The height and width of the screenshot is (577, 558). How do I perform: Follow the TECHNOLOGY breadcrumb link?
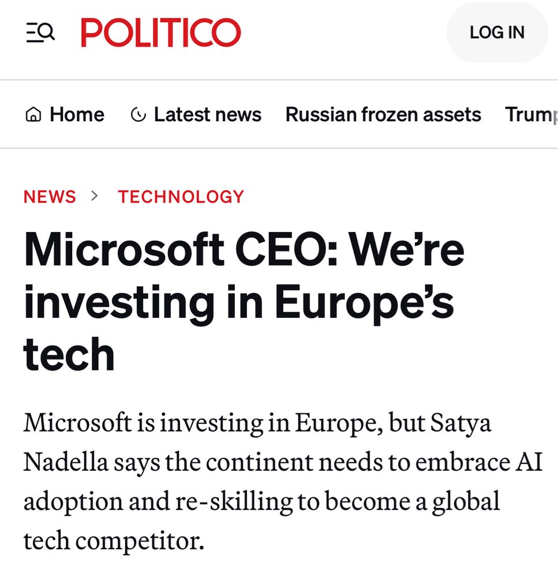pyautogui.click(x=181, y=197)
